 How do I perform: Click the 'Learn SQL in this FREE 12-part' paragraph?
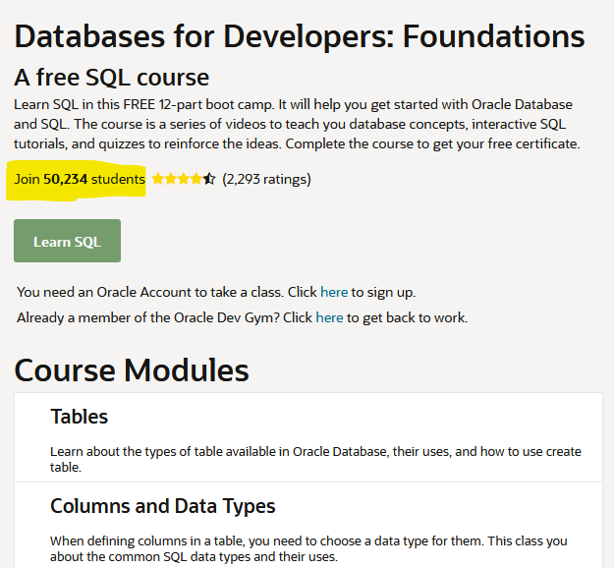click(x=297, y=124)
